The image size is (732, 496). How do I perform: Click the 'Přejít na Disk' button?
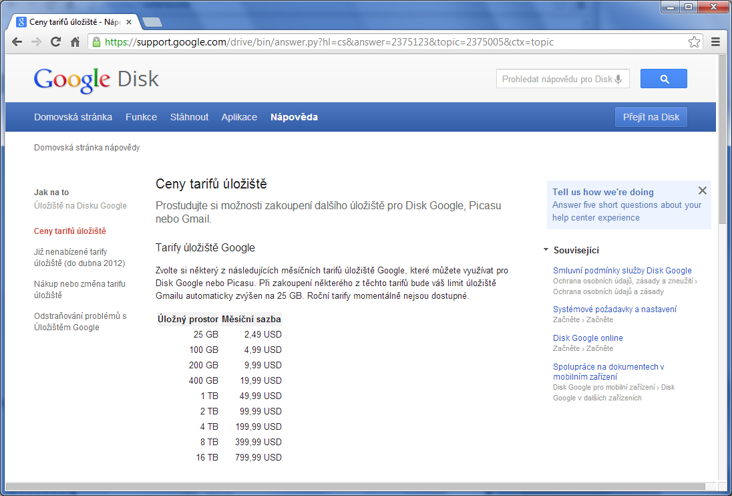pos(651,117)
